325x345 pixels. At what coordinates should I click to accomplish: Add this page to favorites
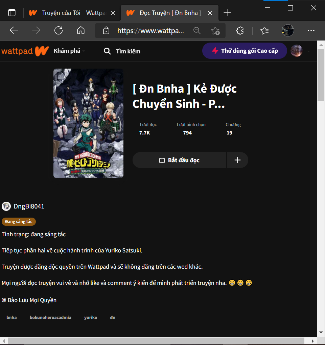pos(215,31)
